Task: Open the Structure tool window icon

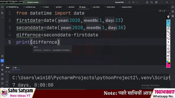Action: tap(2, 13)
